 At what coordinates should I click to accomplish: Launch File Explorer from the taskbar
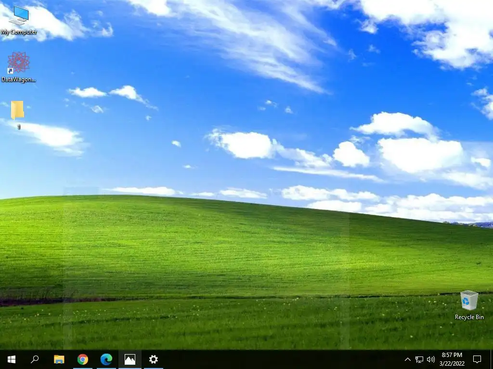pos(59,359)
